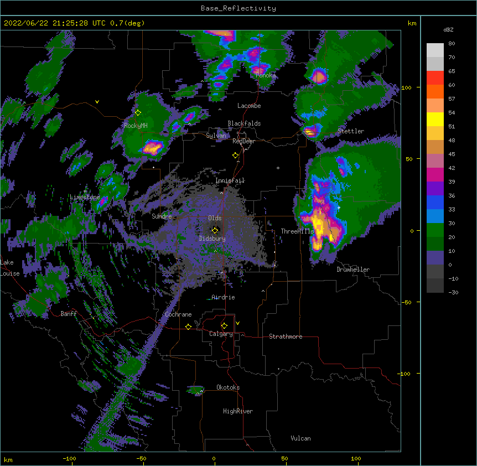Click the Limestone label

(85, 197)
